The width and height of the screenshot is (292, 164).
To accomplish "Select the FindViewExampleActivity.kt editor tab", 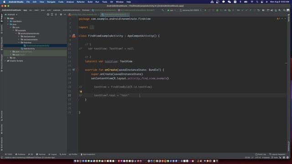I will (115, 15).
